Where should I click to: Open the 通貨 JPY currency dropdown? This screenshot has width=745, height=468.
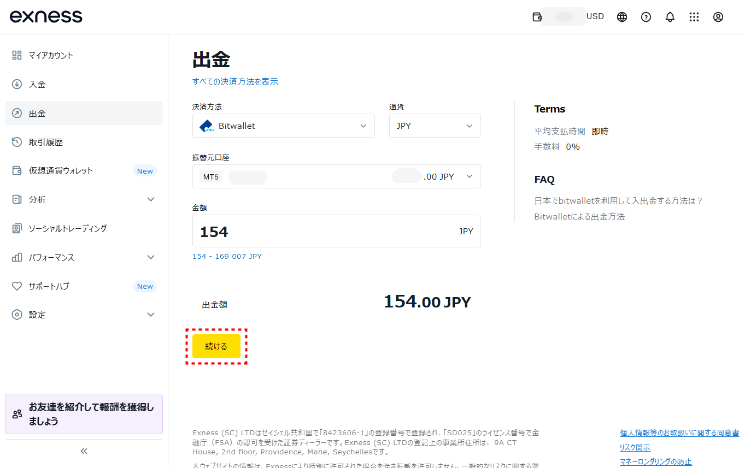click(435, 126)
